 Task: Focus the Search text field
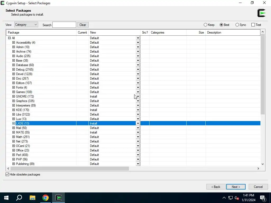tap(64, 25)
